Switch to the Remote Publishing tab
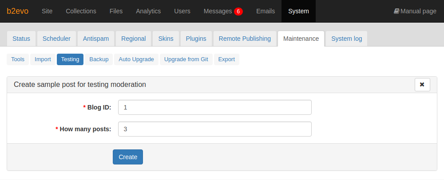This screenshot has width=444, height=180. pos(245,39)
